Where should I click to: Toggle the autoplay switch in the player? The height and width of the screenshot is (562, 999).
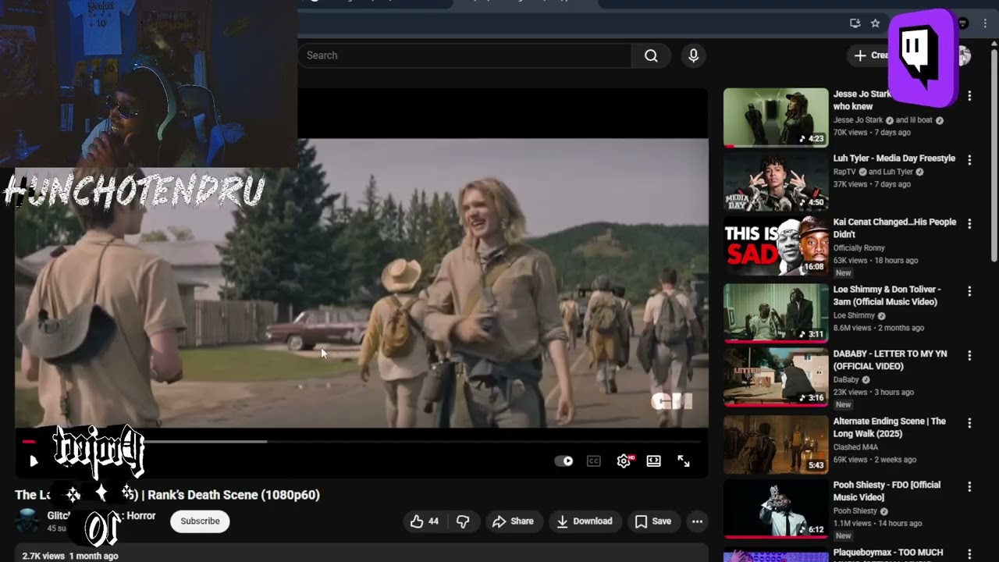click(563, 461)
